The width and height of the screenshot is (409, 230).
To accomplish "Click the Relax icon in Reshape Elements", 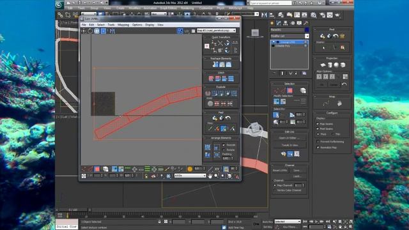I will (222, 65).
